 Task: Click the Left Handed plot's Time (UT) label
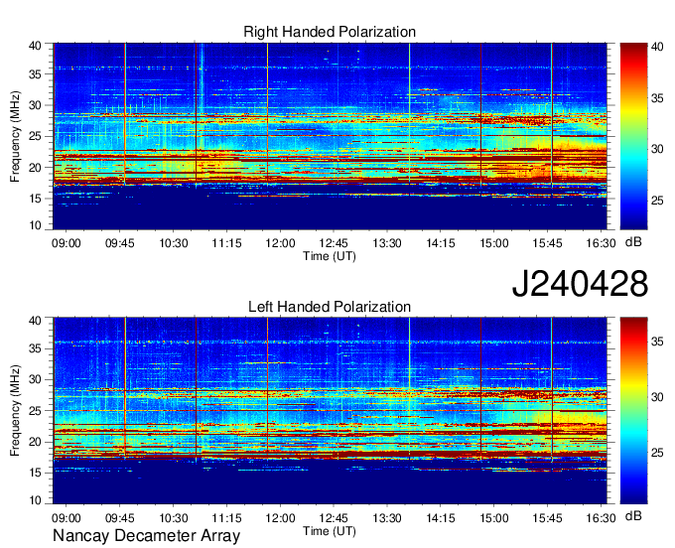(x=330, y=531)
